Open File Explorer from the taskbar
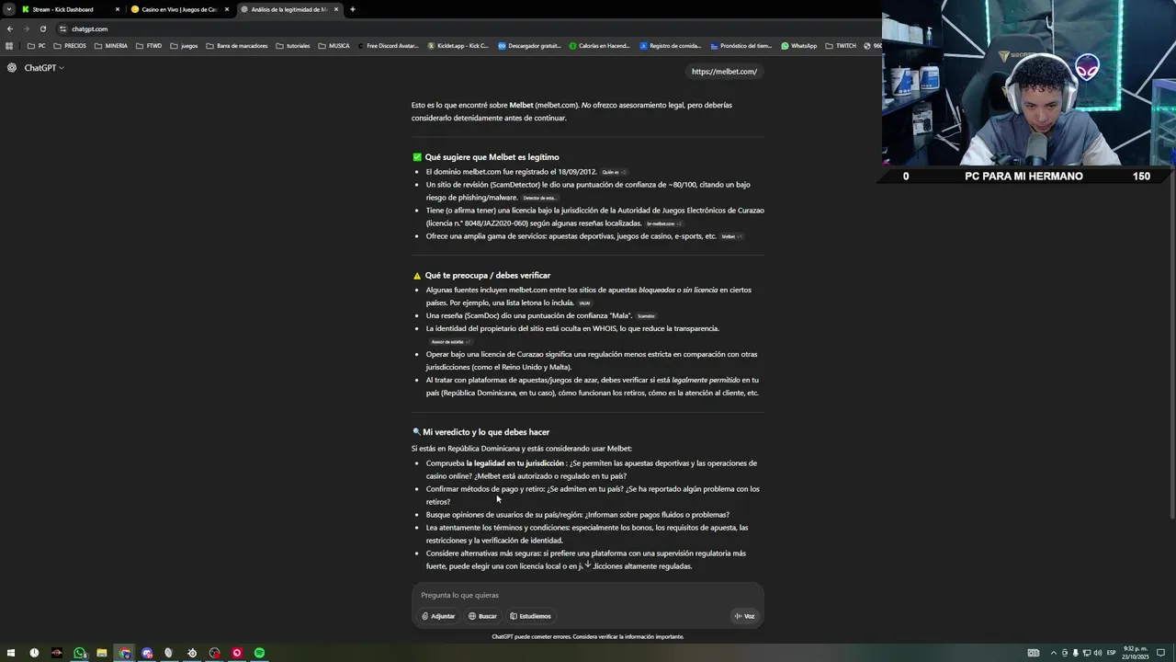Viewport: 1176px width, 662px height. [102, 653]
